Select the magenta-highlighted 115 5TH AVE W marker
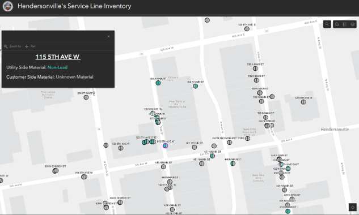 [x=165, y=145]
